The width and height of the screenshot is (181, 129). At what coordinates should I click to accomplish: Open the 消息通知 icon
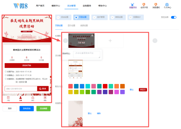click(156, 5)
